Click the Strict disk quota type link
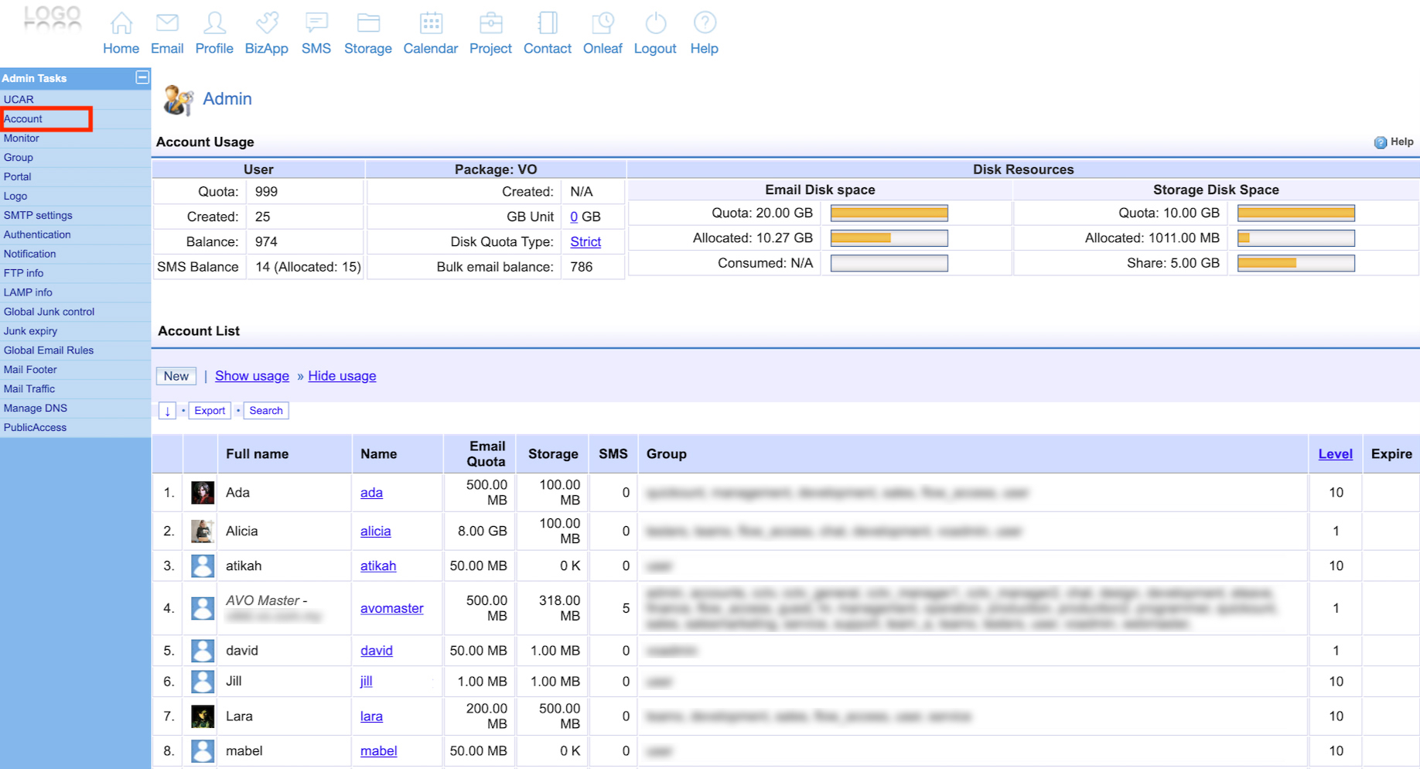Screen dimensions: 1420x769 pos(585,242)
